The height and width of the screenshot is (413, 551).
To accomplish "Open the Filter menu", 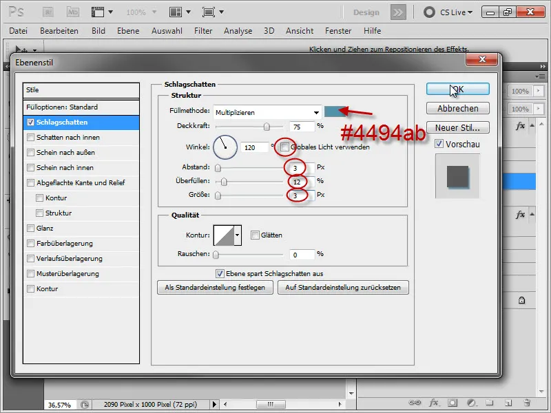I will (203, 31).
